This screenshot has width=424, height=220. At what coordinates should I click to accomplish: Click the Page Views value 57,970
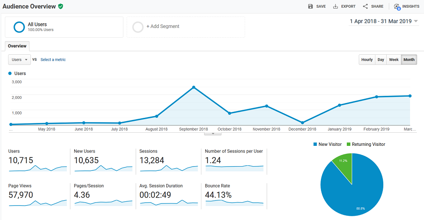point(21,195)
